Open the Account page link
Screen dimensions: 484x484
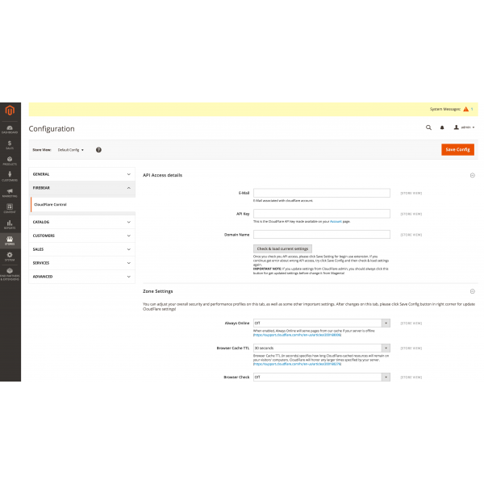click(336, 221)
